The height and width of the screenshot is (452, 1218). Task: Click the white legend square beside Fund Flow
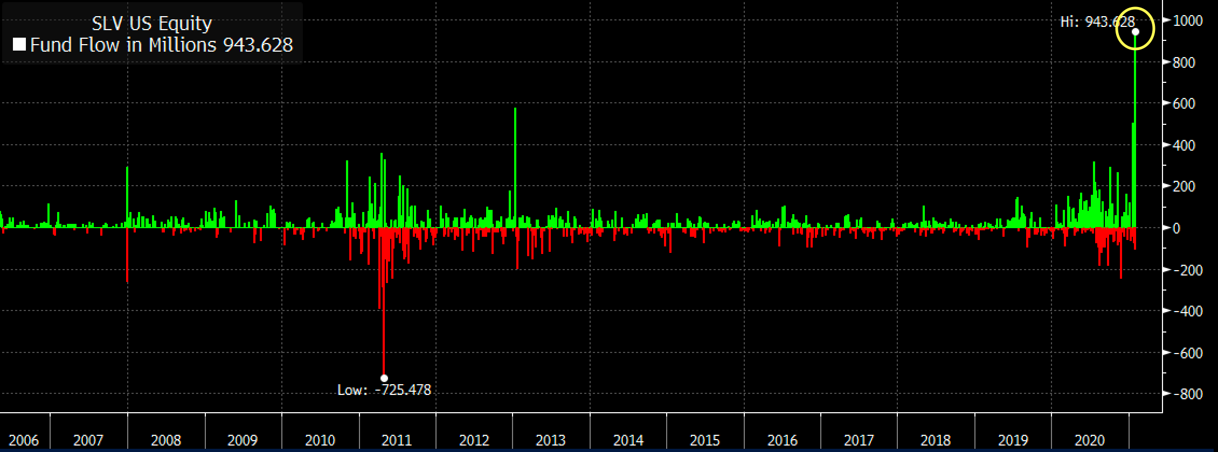coord(19,45)
